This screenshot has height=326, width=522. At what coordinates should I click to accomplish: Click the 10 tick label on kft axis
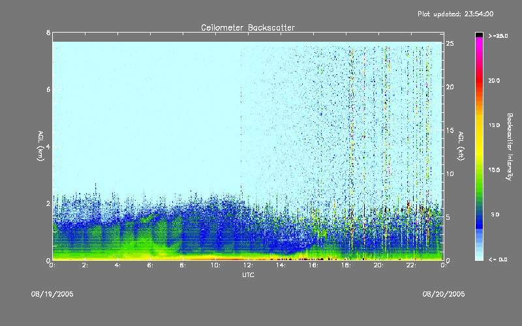[450, 173]
